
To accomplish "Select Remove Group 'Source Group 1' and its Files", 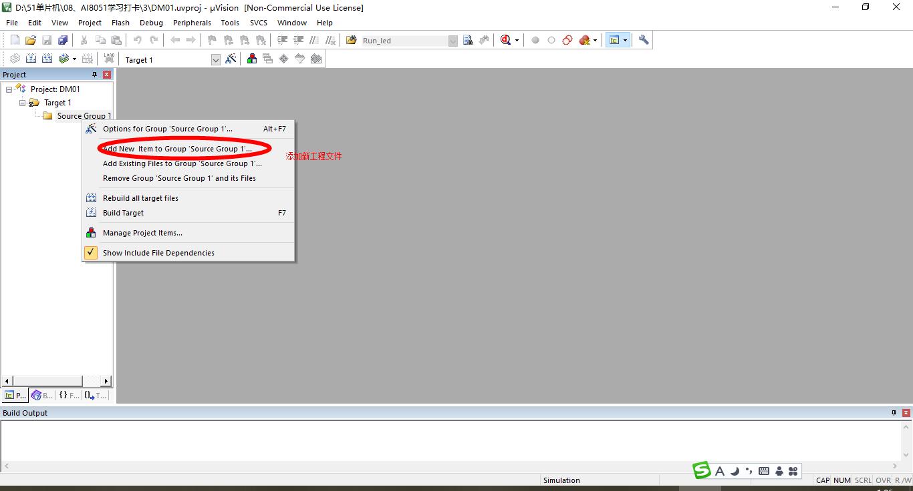I will coord(188,178).
